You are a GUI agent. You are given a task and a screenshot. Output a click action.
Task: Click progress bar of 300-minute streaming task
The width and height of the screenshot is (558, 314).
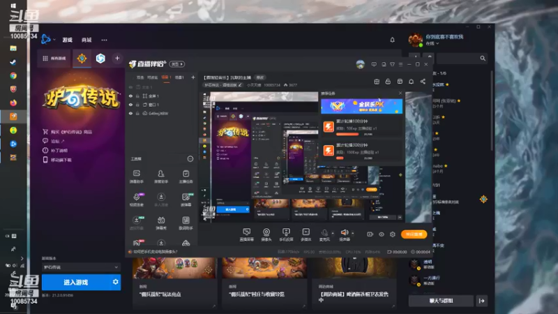coord(340,158)
